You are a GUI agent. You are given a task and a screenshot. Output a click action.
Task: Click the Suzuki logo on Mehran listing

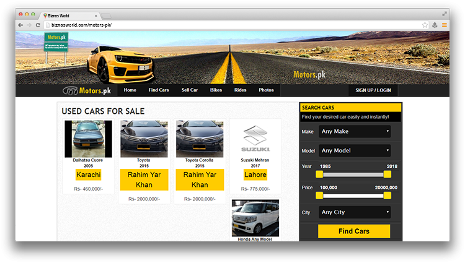255,139
